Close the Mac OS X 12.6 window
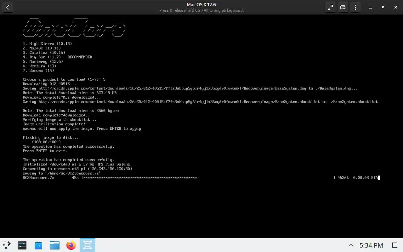Viewport: 403px width, 252px height. pyautogui.click(x=396, y=7)
